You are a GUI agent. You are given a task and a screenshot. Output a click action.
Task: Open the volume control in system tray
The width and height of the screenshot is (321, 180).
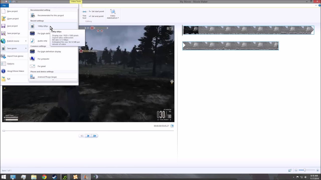click(306, 177)
